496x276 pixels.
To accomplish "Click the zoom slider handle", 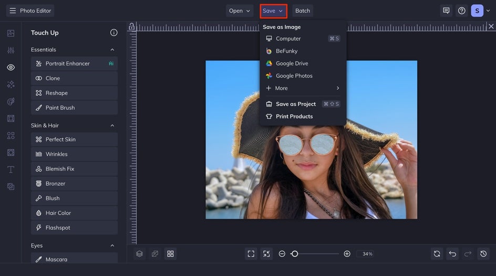I will tap(295, 254).
